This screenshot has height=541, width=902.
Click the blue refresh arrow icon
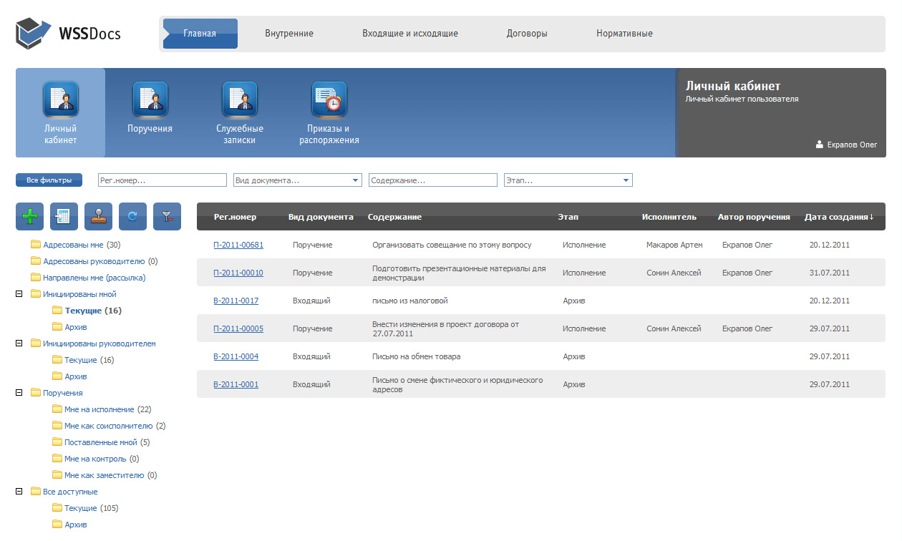click(x=132, y=217)
